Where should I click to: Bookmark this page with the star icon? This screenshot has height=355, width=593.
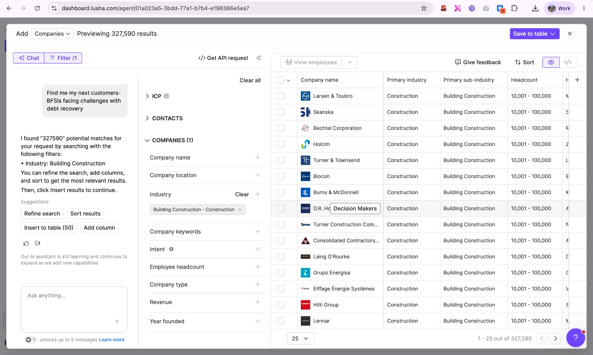click(424, 8)
